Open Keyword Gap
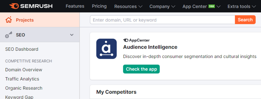Screen dimensions: 261x99 coord(19,97)
